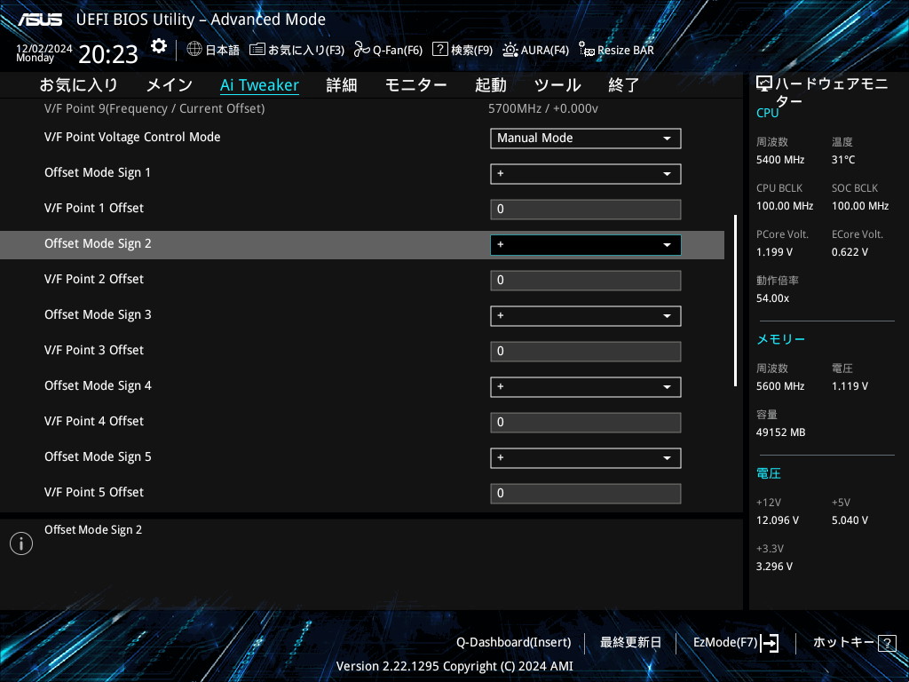The height and width of the screenshot is (682, 909).
Task: Click +12V 12.096 V reading
Action: tap(778, 520)
